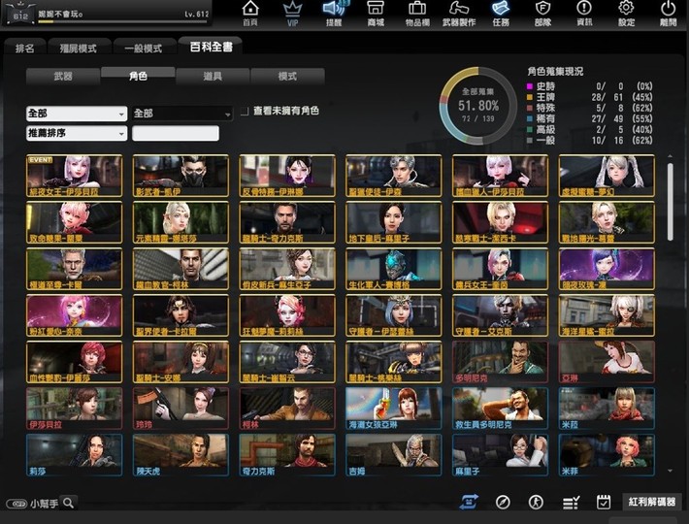This screenshot has height=524, width=689.
Task: Select the 生化軍人 armored character card
Action: click(x=394, y=269)
